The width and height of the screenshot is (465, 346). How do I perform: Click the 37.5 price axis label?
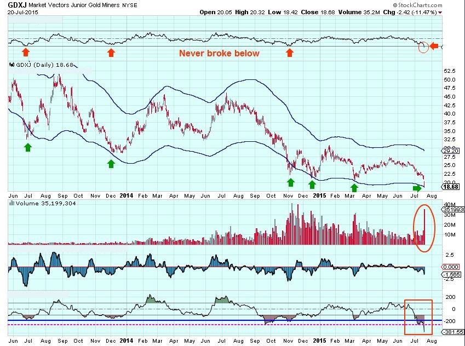click(450, 123)
